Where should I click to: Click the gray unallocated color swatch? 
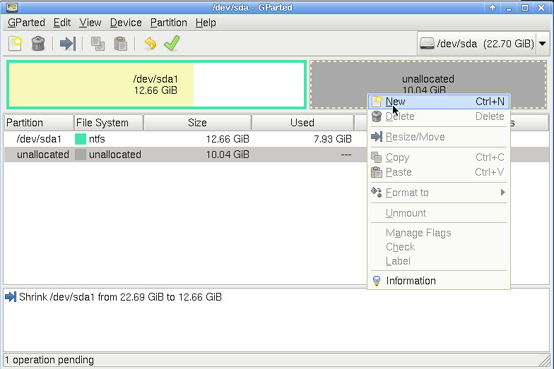pos(81,155)
